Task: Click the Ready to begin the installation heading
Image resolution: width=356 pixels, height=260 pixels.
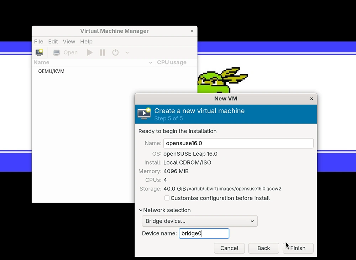Action: (177, 131)
